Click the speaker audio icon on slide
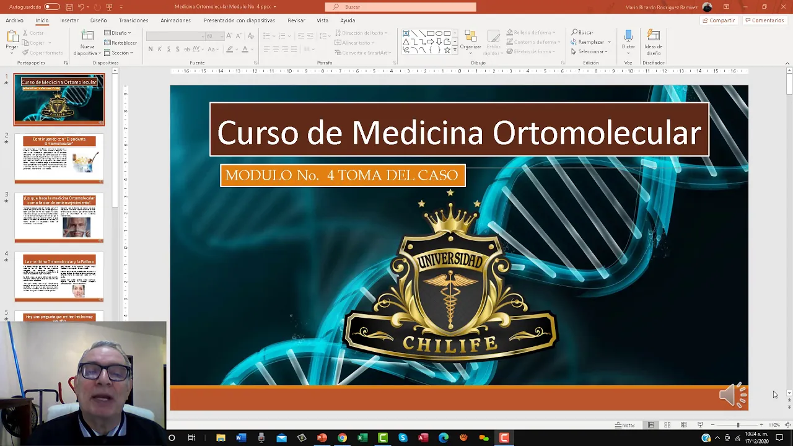Screen dimensions: 793x446 (733, 395)
